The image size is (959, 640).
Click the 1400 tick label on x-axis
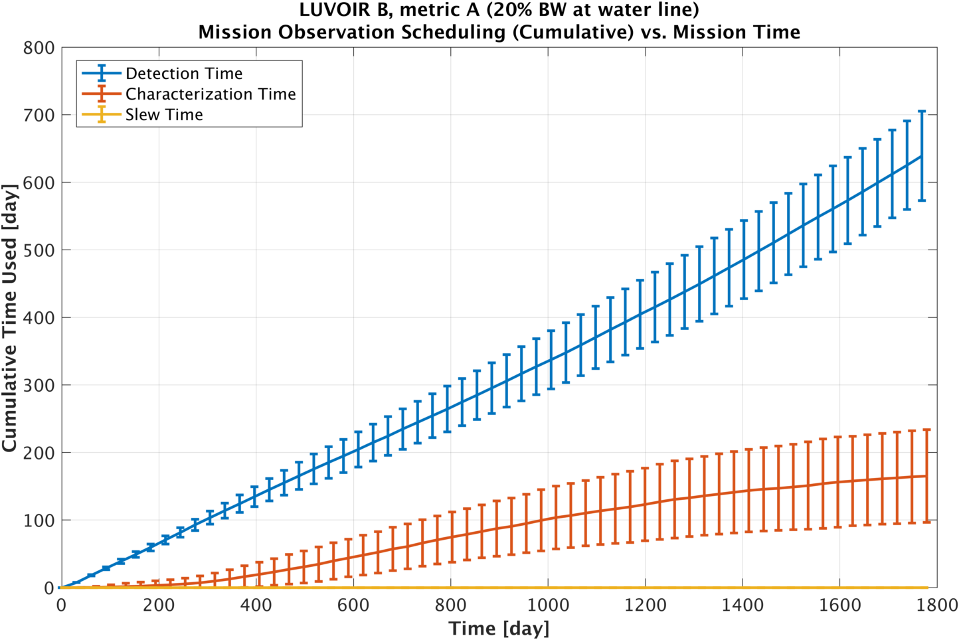[x=742, y=605]
